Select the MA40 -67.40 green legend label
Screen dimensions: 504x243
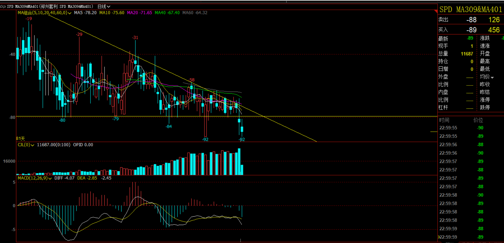(x=167, y=13)
